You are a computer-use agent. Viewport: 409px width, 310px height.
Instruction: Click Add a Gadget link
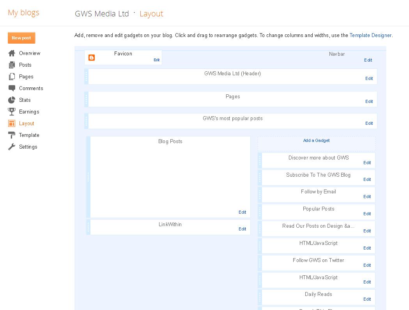[317, 141]
